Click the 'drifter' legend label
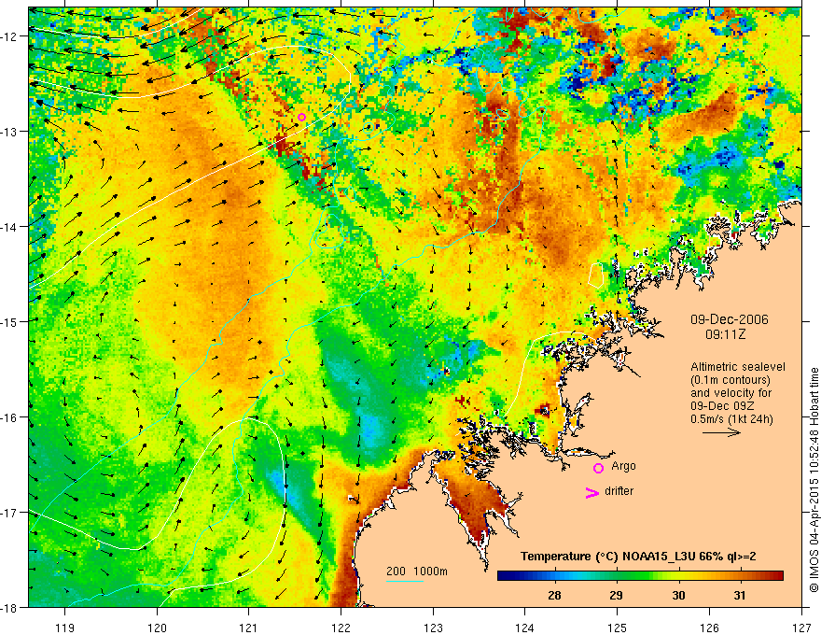Screen dimensions: 821x635 (619, 491)
